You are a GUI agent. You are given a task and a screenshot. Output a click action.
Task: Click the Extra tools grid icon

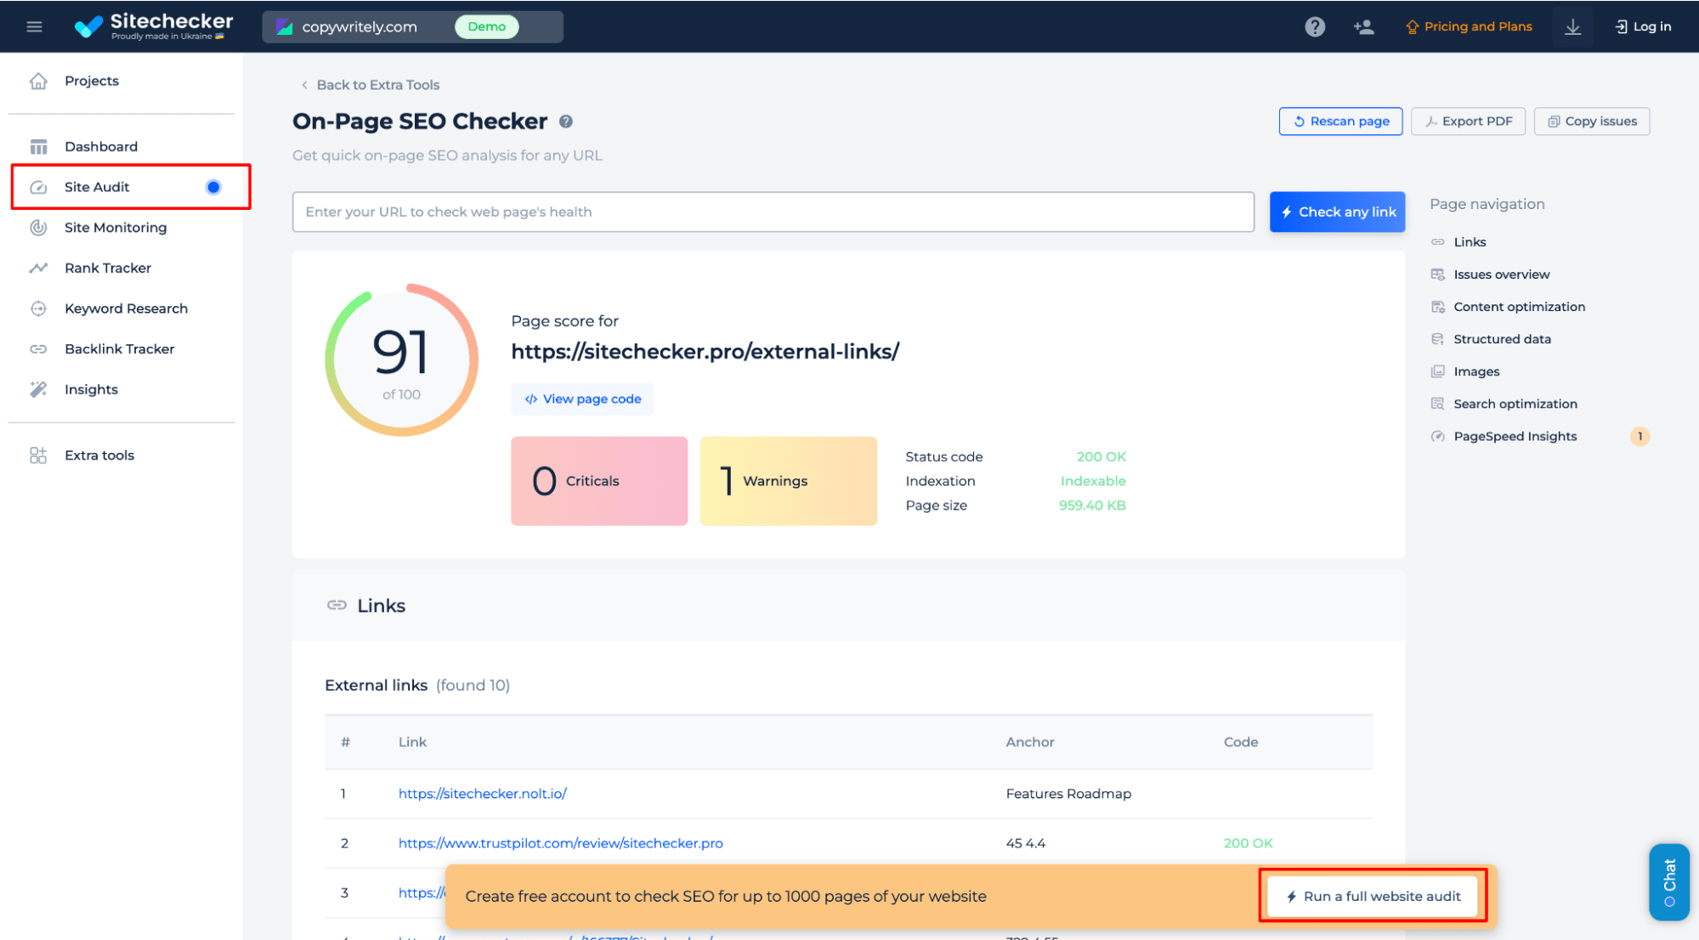coord(38,456)
